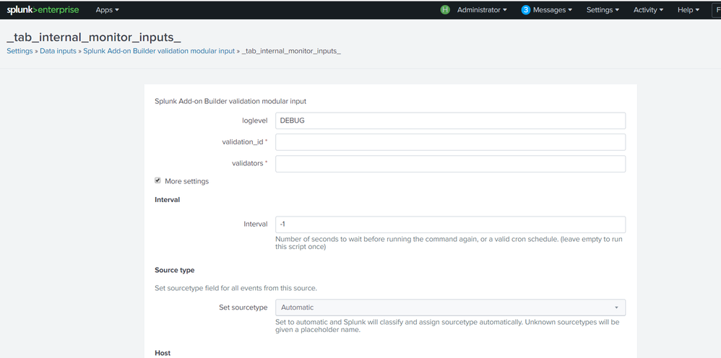Open the Administrator user menu
Image resolution: width=721 pixels, height=358 pixels.
482,10
